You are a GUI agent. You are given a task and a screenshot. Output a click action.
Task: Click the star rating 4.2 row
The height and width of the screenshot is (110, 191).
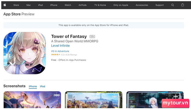pyautogui.click(x=64, y=55)
